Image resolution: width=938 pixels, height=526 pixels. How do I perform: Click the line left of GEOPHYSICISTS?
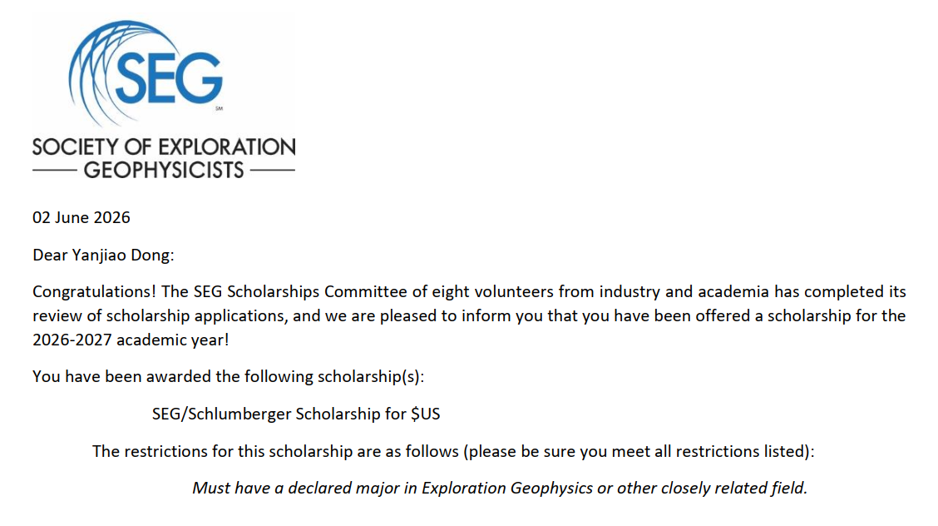click(x=54, y=171)
